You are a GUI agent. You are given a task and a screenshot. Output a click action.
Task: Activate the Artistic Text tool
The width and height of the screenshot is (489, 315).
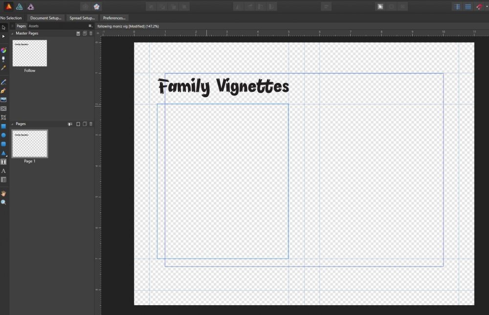click(3, 171)
